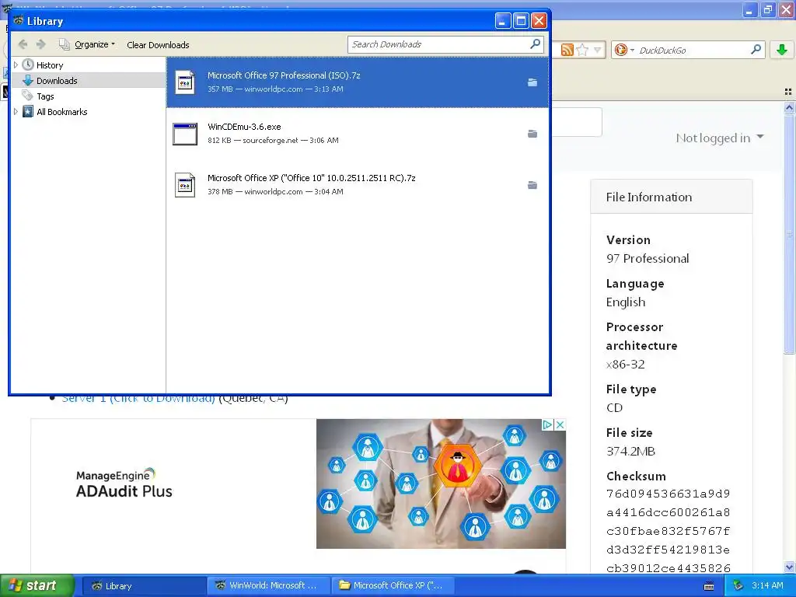
Task: Open the Not logged in dropdown
Action: pos(719,138)
